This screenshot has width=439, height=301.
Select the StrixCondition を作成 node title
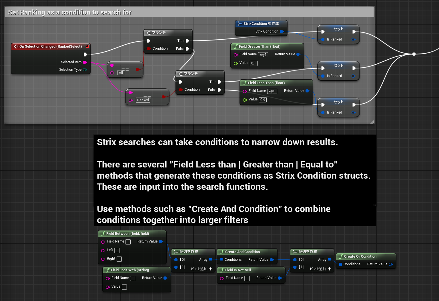261,23
